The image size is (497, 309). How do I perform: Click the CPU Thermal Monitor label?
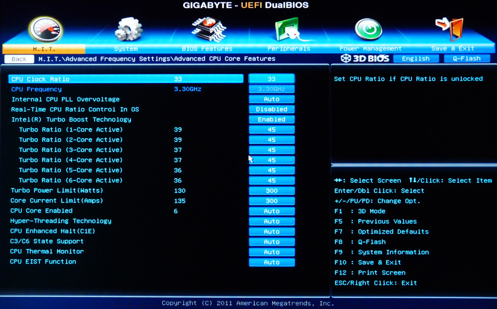(x=47, y=252)
